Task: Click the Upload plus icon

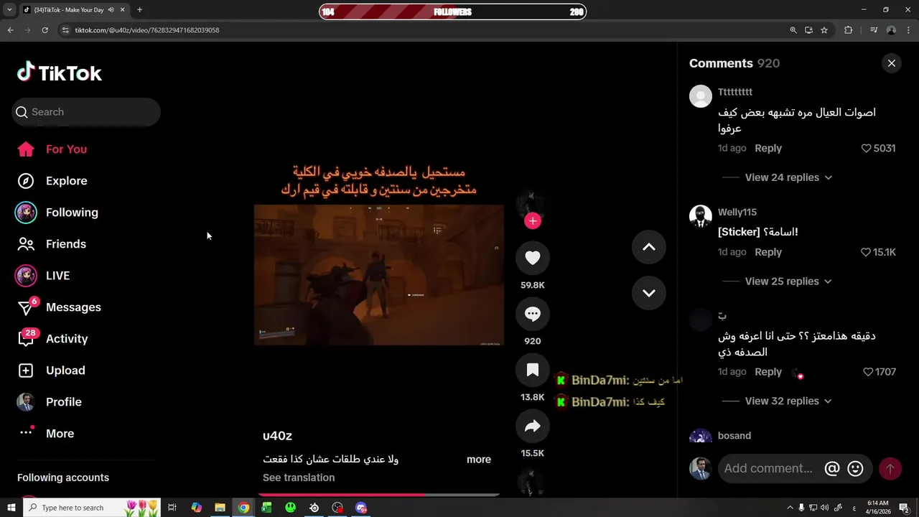Action: pos(26,371)
